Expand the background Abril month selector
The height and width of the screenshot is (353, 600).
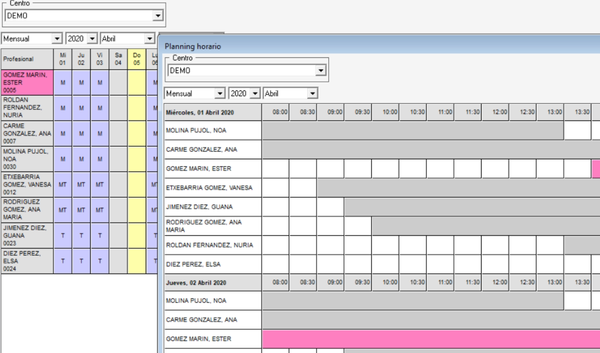pos(150,39)
